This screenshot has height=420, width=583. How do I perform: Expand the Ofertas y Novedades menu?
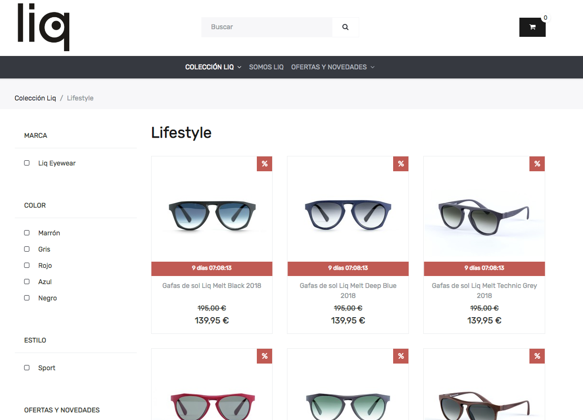pos(333,67)
